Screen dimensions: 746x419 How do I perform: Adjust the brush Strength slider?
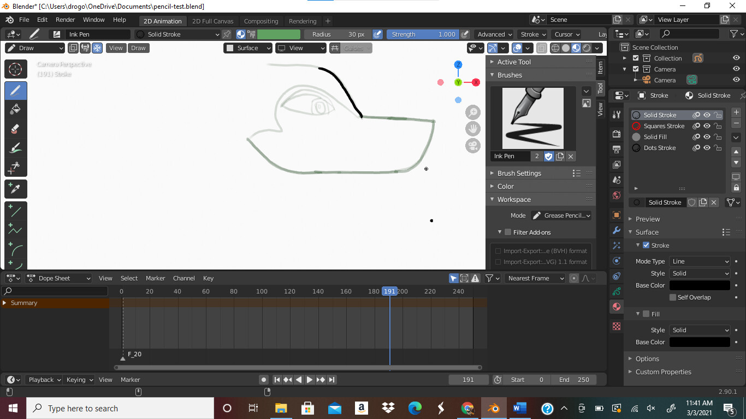pos(423,34)
